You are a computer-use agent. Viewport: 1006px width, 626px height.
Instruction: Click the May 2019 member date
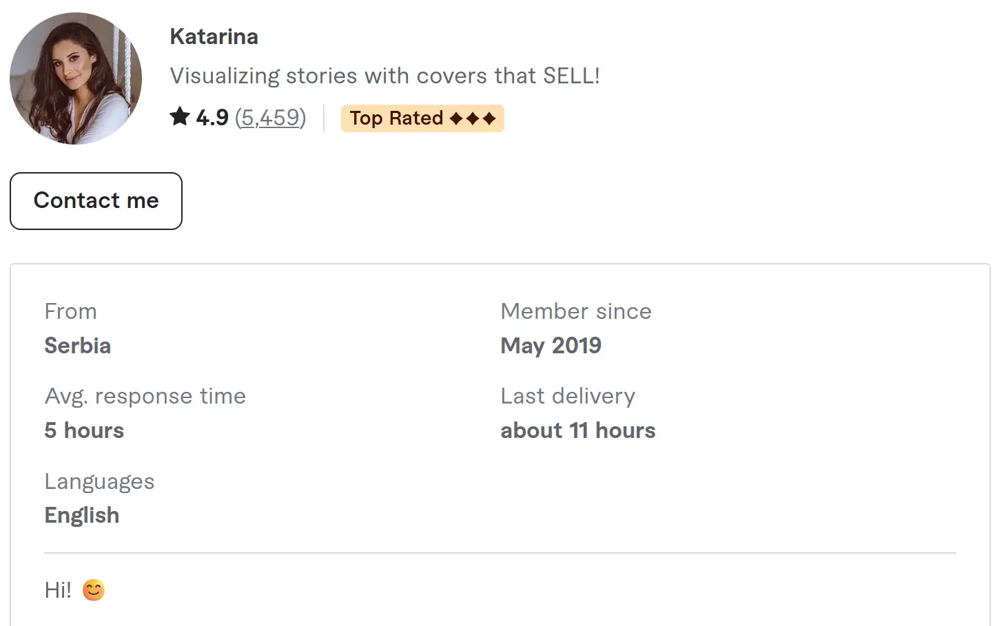click(x=551, y=346)
